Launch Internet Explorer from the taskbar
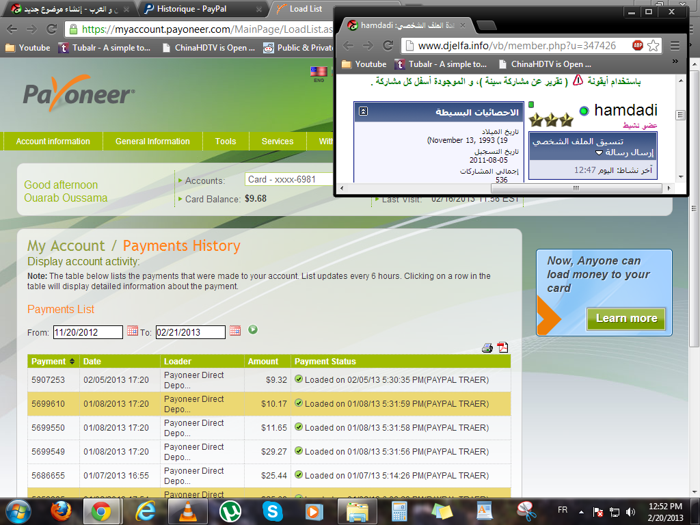The height and width of the screenshot is (525, 700). coord(145,511)
